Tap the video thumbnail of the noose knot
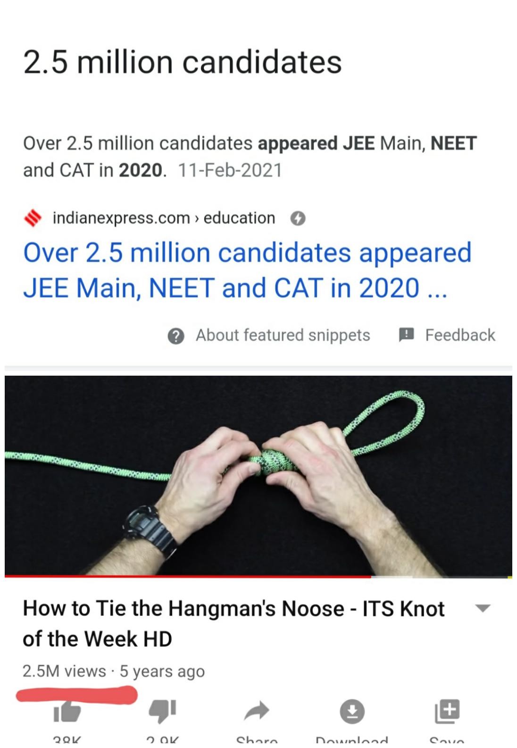 258,472
